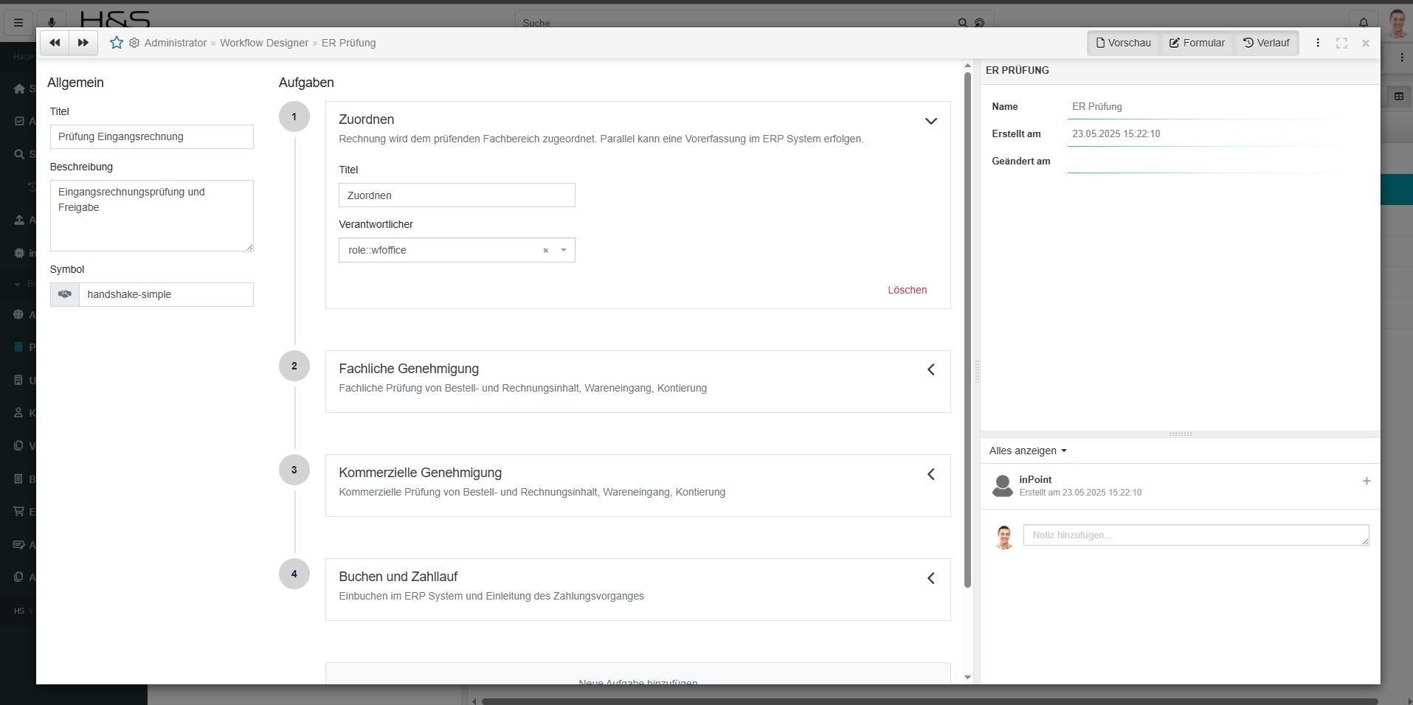This screenshot has width=1413, height=705.
Task: Go to previous record with double-left arrow
Action: coord(55,43)
